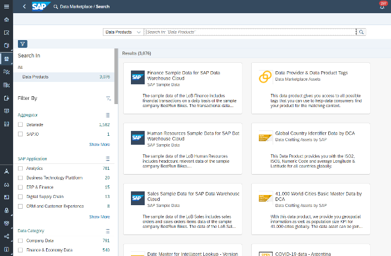Open Aggregator list options icon
Screen dimensions: 391x256
click(108, 115)
